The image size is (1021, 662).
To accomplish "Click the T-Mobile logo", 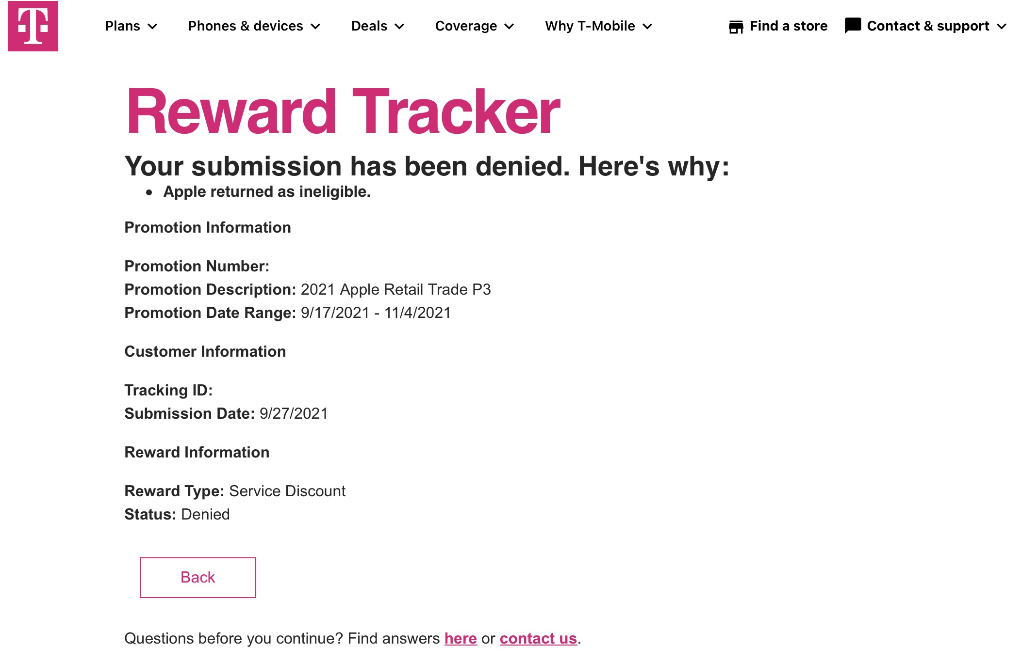I will pyautogui.click(x=33, y=26).
